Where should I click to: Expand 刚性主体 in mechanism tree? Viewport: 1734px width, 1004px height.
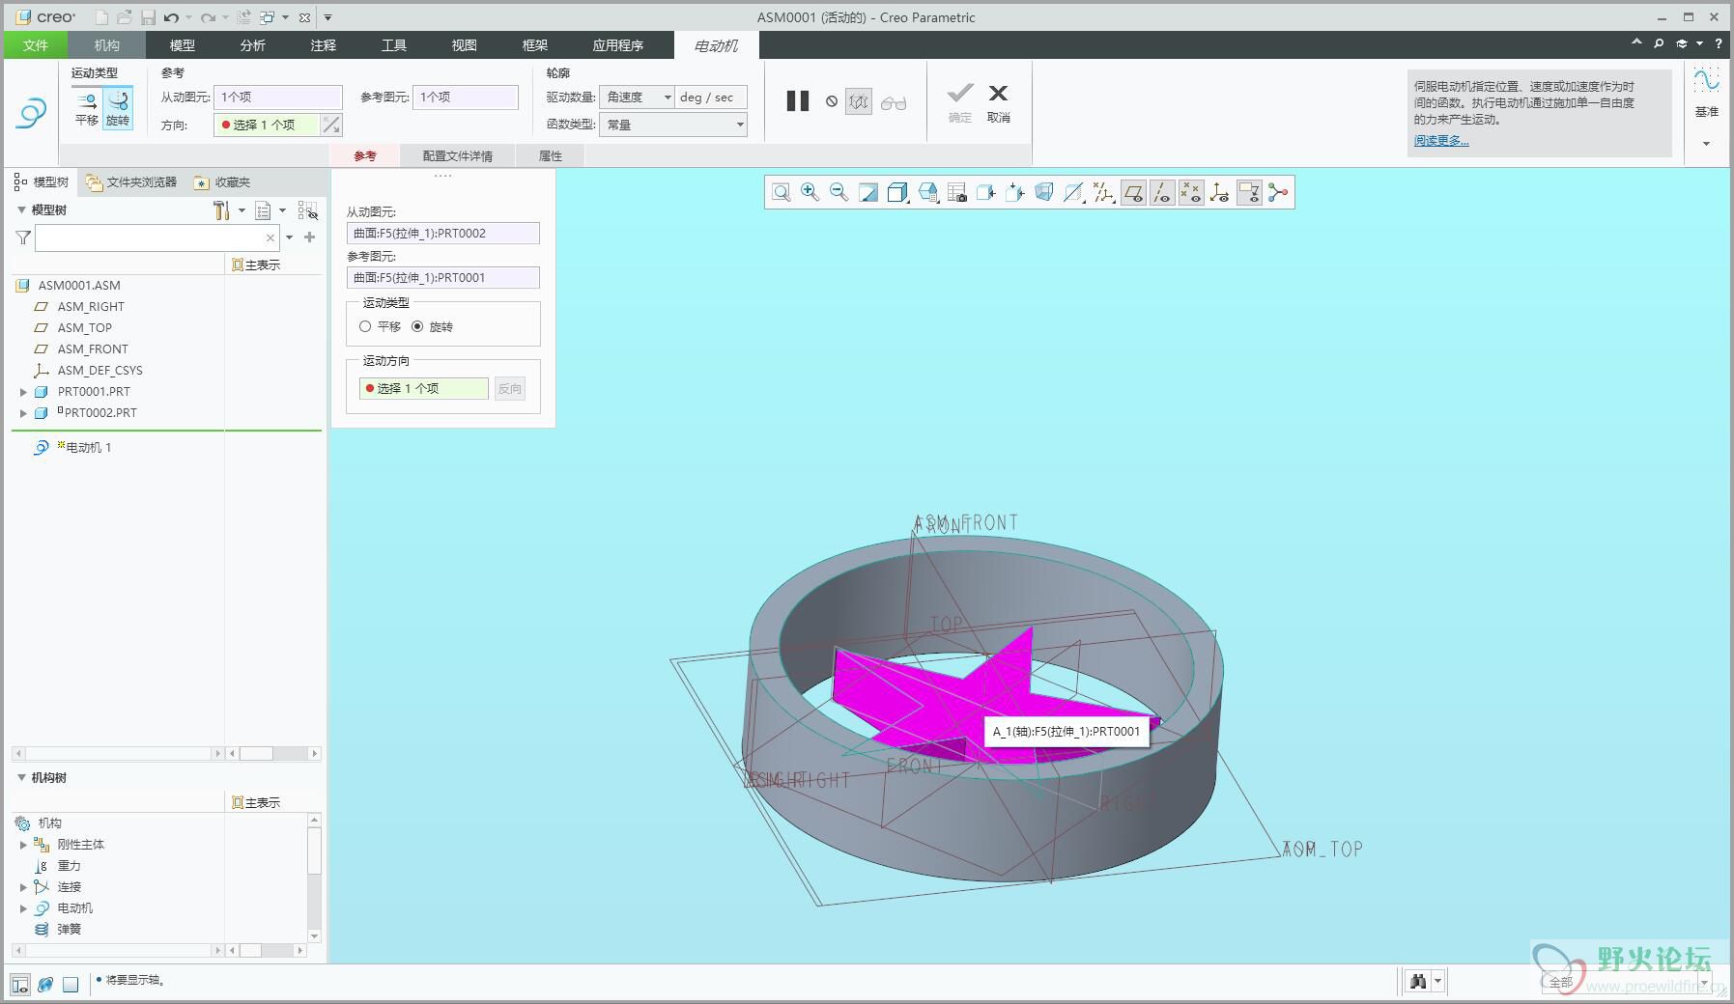tap(23, 845)
